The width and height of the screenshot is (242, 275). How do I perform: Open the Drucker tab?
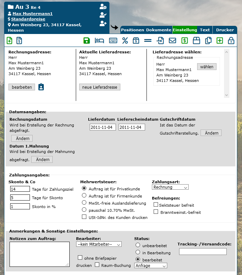[225, 30]
